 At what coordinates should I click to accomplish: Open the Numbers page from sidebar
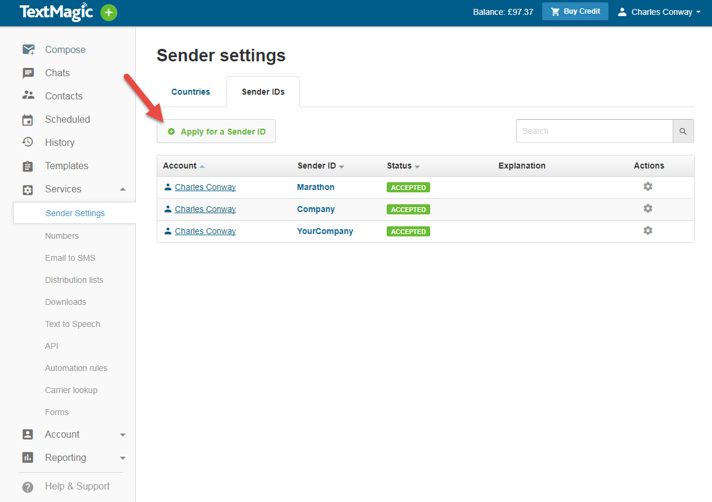coord(61,236)
